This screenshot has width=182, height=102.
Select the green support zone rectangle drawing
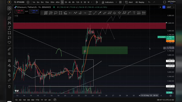(x=105, y=50)
